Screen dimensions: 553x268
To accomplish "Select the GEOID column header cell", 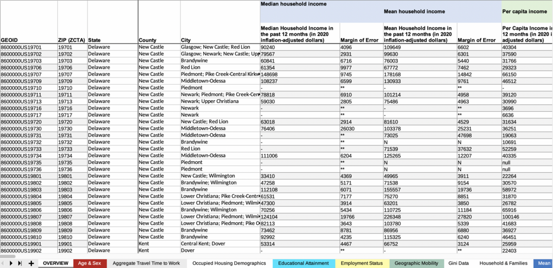I will tap(29, 22).
